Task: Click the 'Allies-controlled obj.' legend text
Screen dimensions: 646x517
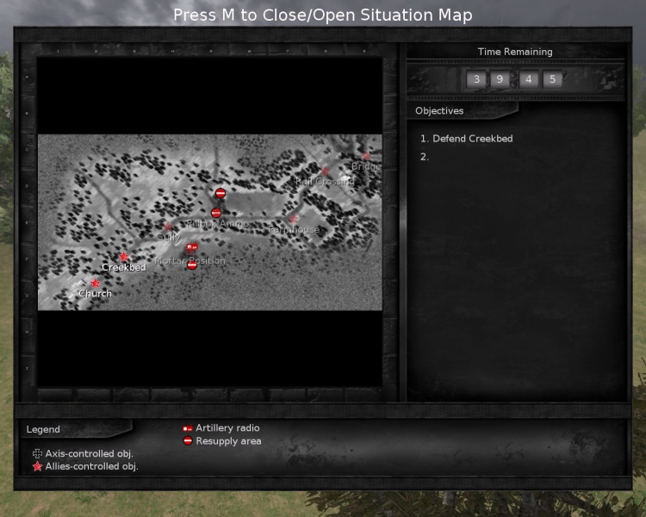Action: [91, 466]
